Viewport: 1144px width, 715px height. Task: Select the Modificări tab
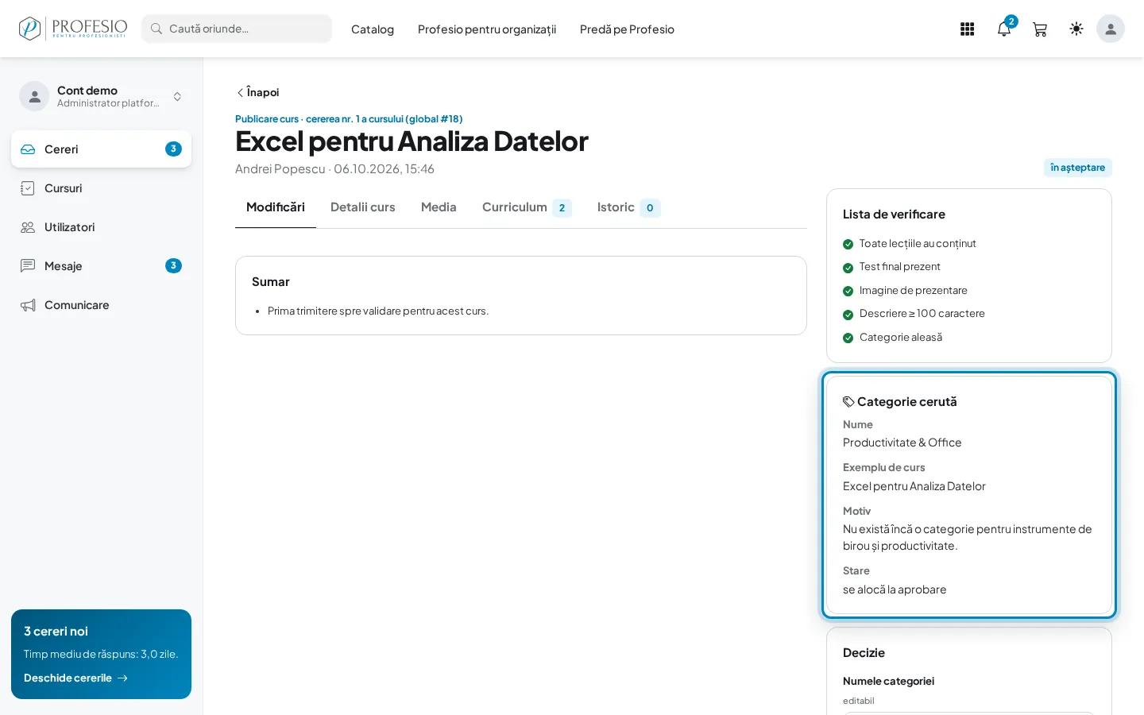coord(276,207)
